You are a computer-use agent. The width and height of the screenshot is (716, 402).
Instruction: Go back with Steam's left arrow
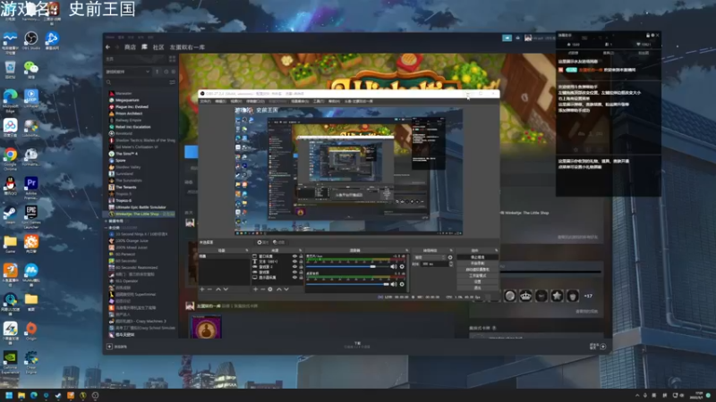pos(107,47)
